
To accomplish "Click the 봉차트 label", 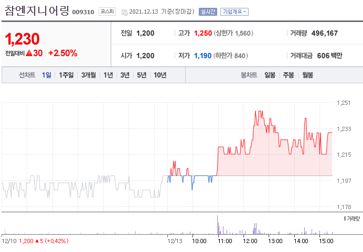I will tap(249, 75).
